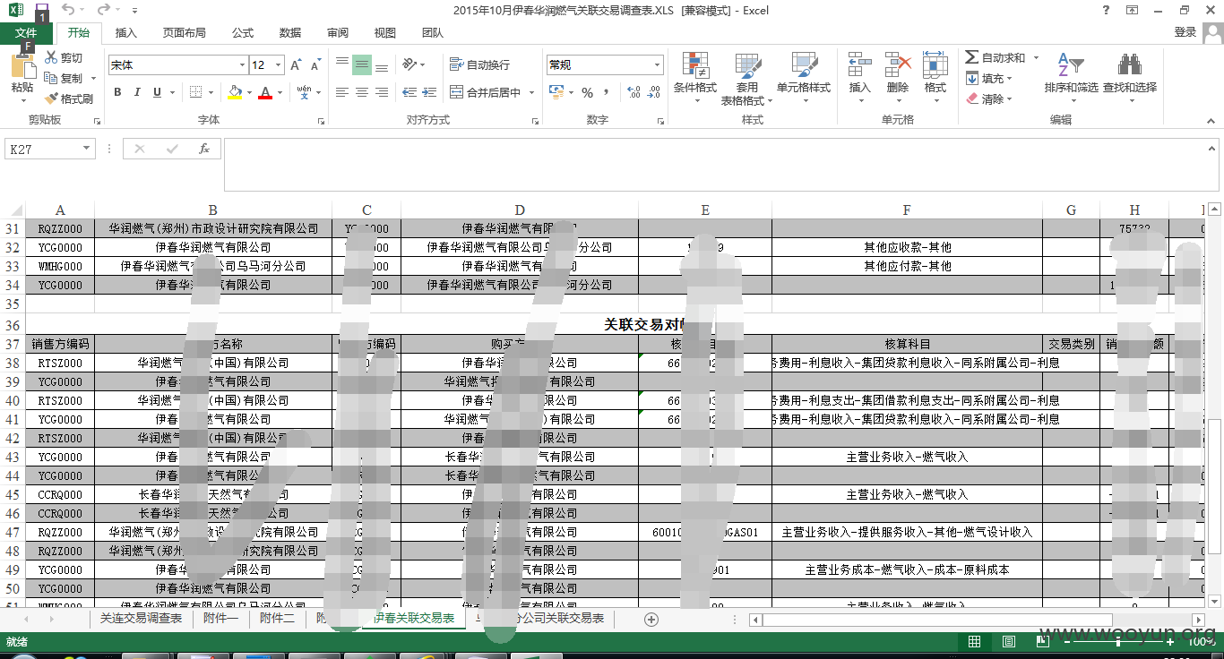Increase font size with large A icon
1224x659 pixels.
[x=297, y=65]
